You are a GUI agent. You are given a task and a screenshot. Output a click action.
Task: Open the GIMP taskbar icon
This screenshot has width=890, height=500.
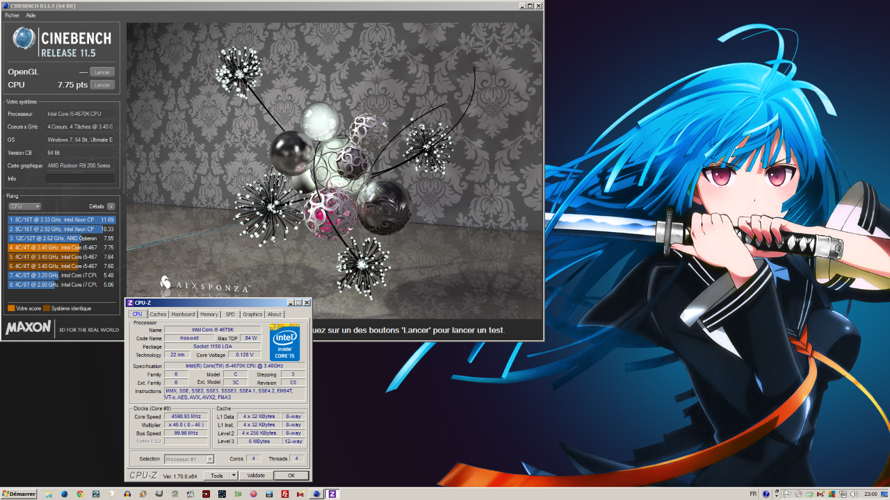click(159, 494)
